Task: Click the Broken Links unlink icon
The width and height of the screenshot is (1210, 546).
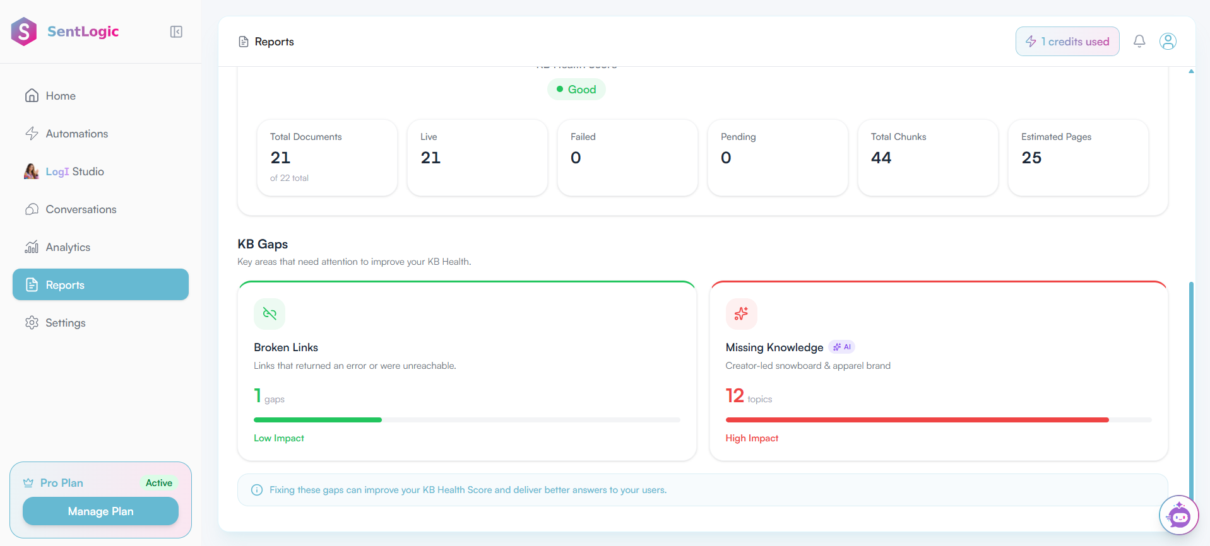Action: (270, 313)
